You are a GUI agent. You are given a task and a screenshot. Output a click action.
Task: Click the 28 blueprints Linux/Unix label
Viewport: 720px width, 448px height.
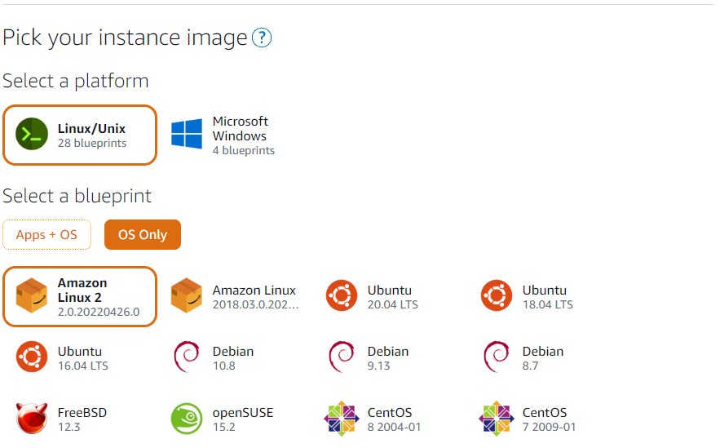(x=92, y=144)
